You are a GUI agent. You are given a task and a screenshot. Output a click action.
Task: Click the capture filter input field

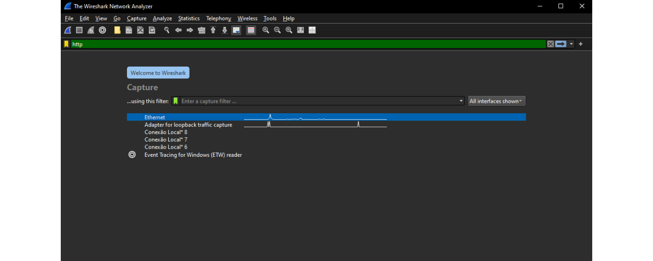317,101
